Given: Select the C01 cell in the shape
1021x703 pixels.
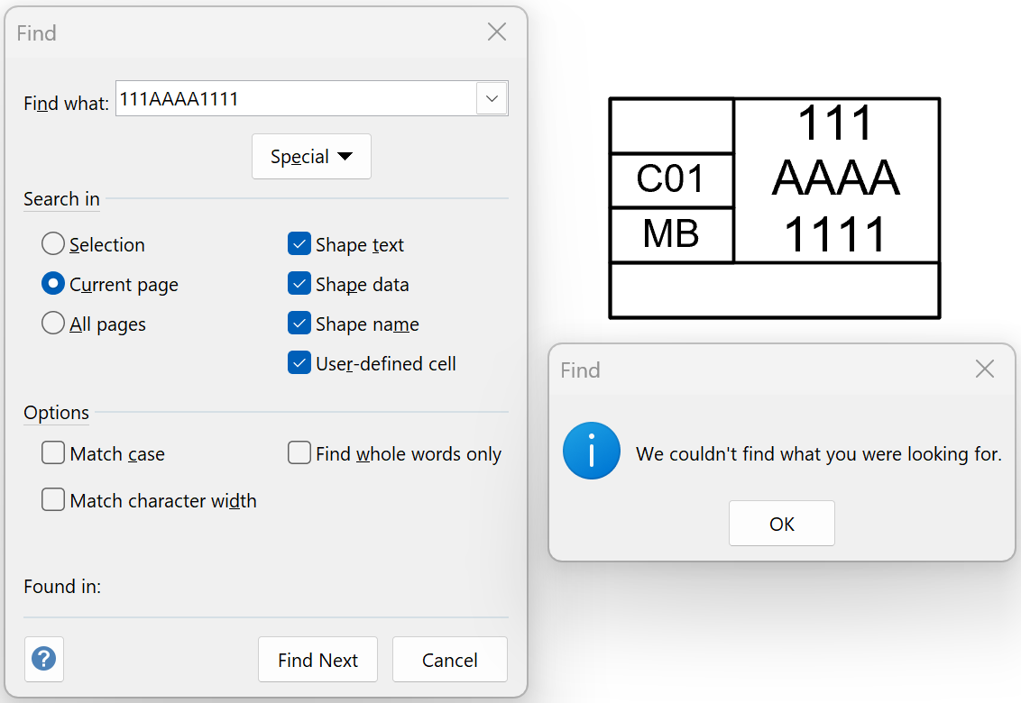Looking at the screenshot, I should 671,180.
